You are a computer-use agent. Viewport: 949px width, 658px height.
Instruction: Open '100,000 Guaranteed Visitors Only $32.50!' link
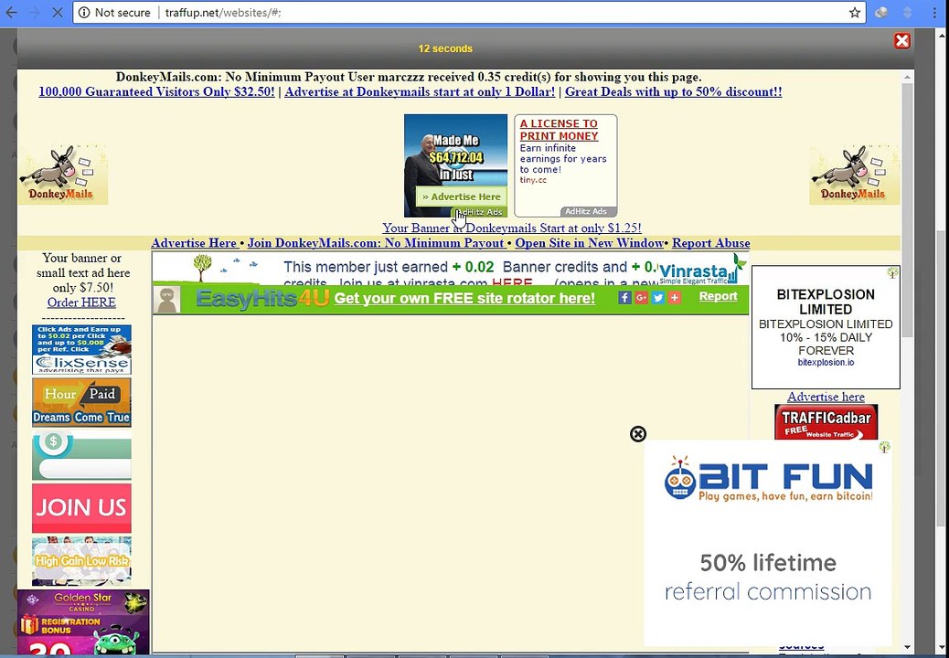156,92
